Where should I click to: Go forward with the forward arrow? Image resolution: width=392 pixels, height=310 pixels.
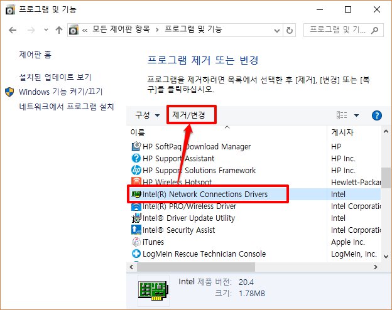pyautogui.click(x=31, y=30)
